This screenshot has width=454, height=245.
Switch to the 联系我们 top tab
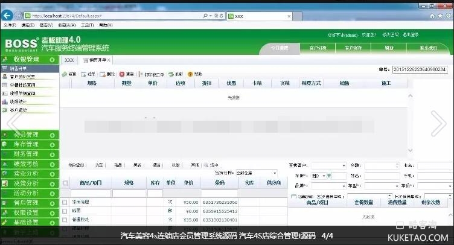429,48
